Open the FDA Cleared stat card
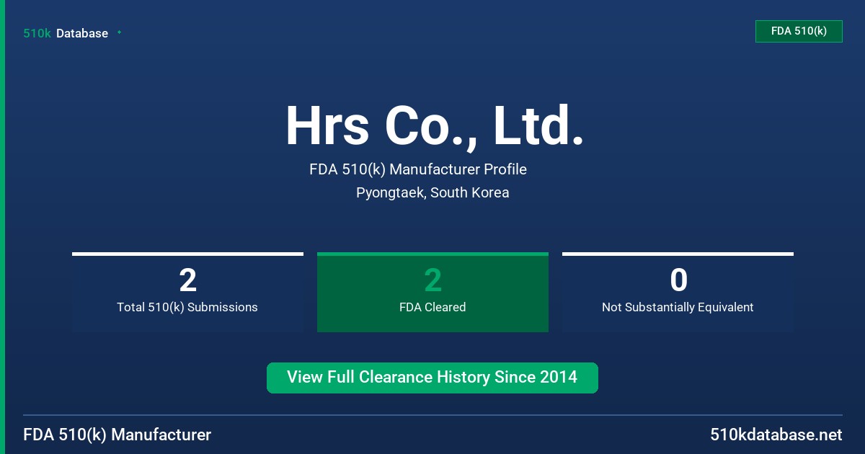The width and height of the screenshot is (865, 454). pyautogui.click(x=432, y=292)
